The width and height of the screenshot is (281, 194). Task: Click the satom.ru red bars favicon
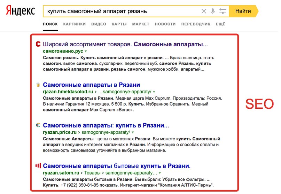click(x=38, y=165)
